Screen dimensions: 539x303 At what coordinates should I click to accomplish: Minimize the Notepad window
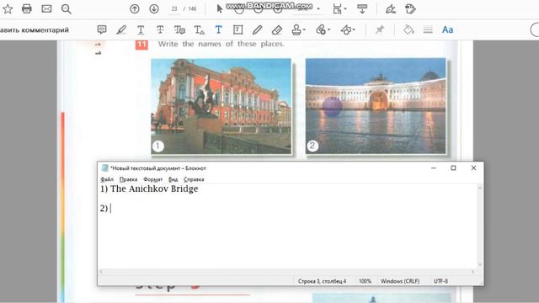tap(434, 168)
